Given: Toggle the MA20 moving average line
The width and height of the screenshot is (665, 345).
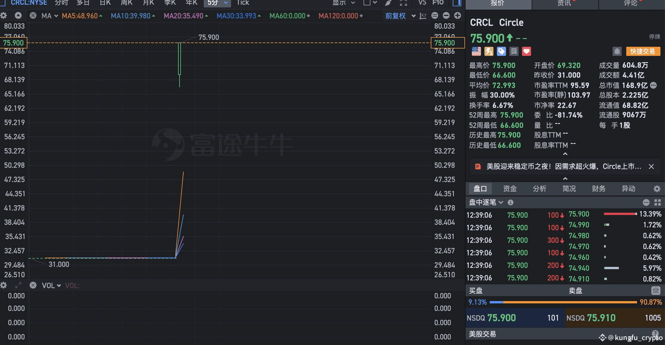Looking at the screenshot, I should [186, 16].
